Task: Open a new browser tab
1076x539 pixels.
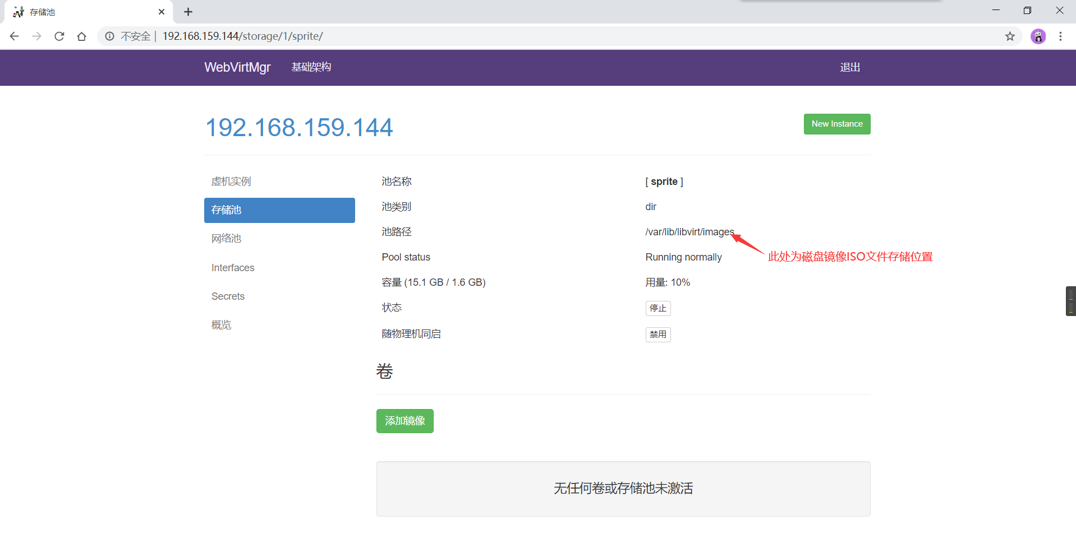Action: point(188,12)
